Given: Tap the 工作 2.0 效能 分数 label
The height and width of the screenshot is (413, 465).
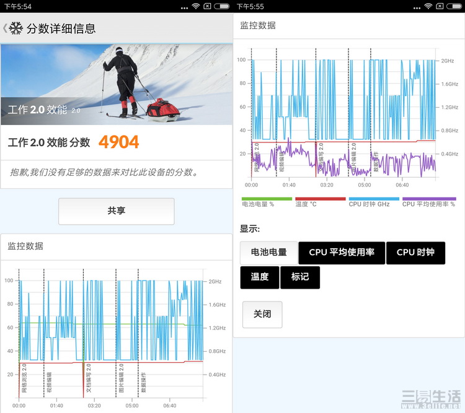Looking at the screenshot, I should (49, 142).
